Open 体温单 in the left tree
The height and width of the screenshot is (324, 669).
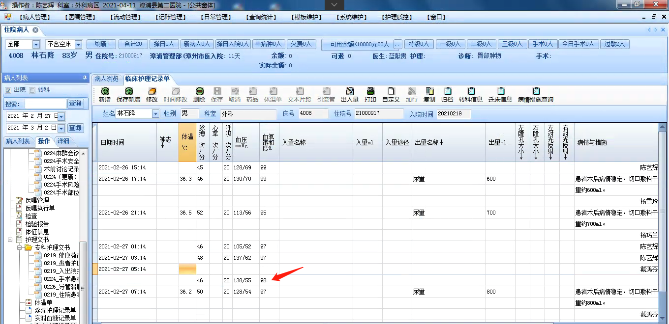pos(43,303)
